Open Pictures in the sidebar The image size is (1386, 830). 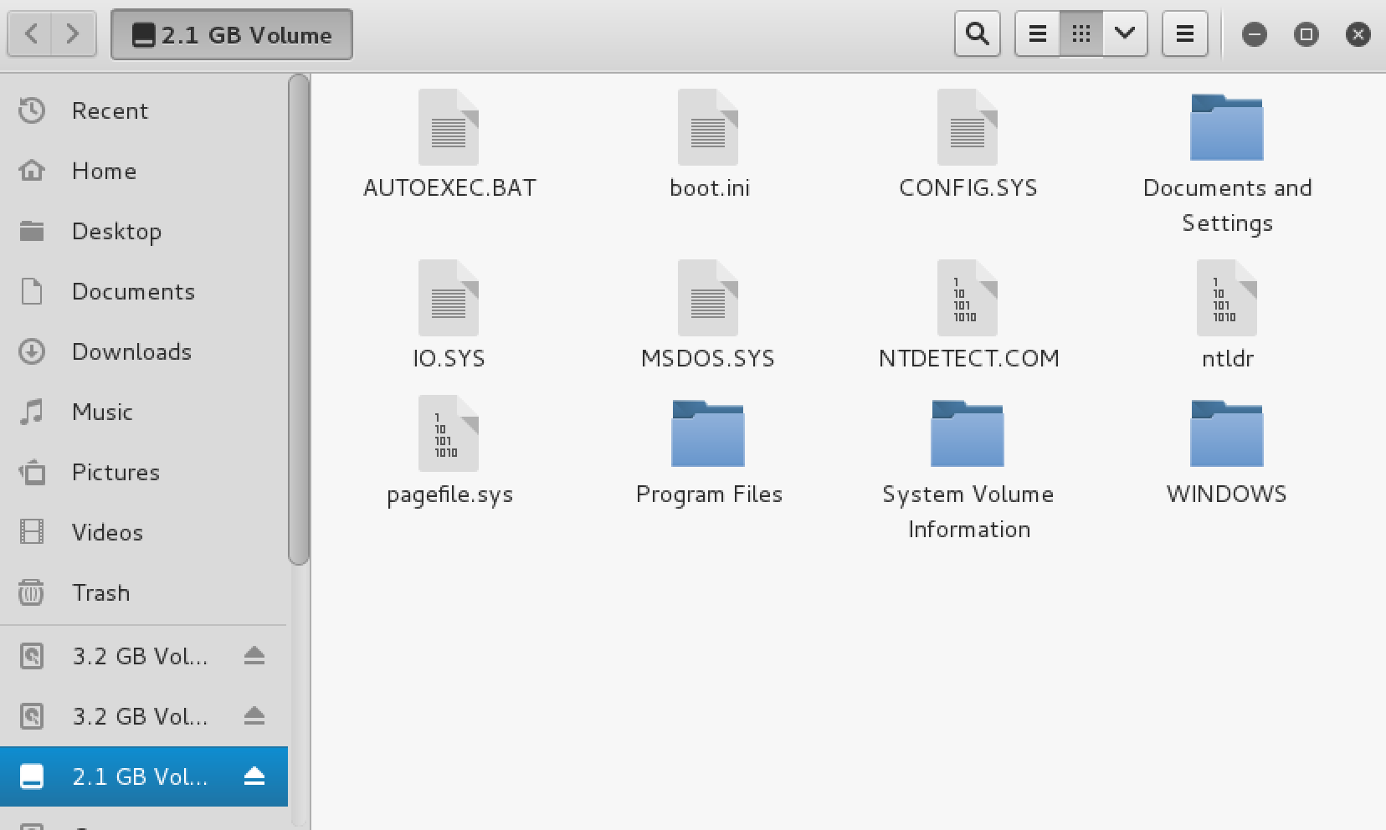coord(144,472)
